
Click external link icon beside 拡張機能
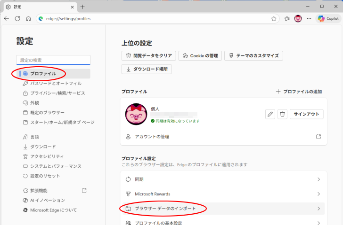click(84, 191)
